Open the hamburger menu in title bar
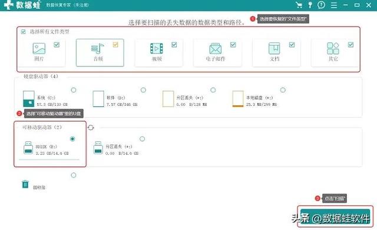Viewport: 377px width, 230px height. pos(334,5)
